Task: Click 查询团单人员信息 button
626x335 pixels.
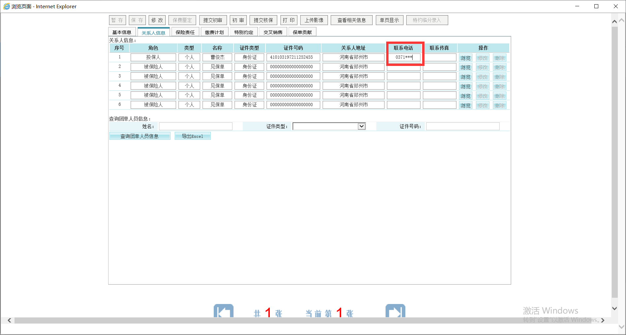Action: point(140,136)
